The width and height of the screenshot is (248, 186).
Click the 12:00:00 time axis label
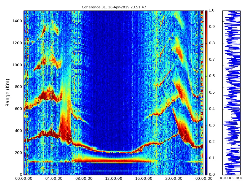pyautogui.click(x=114, y=179)
